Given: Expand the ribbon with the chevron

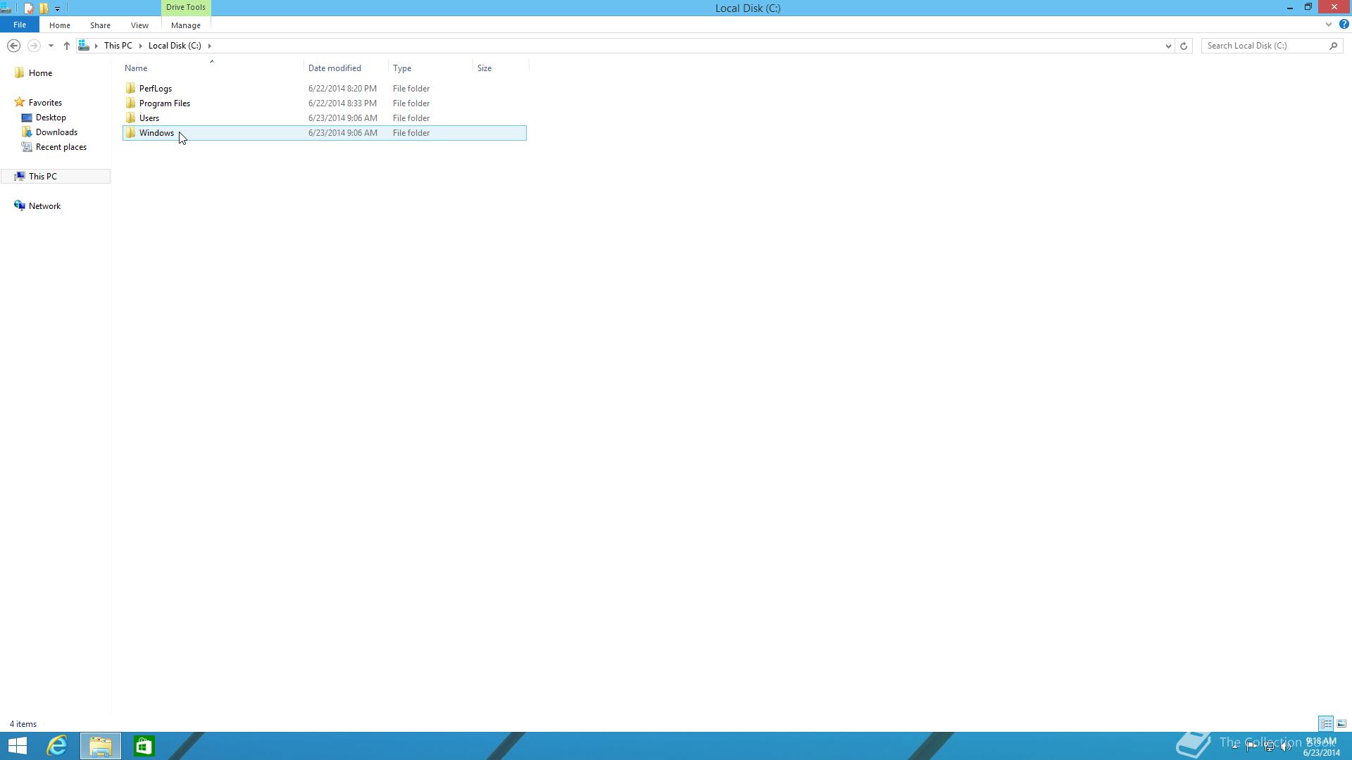Looking at the screenshot, I should 1329,25.
